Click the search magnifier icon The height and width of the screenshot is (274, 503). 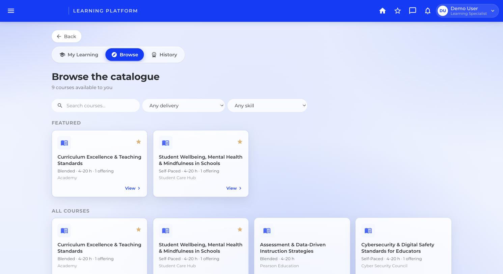(60, 106)
